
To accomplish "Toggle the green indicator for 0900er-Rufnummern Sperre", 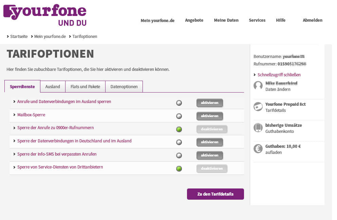I will [x=179, y=129].
